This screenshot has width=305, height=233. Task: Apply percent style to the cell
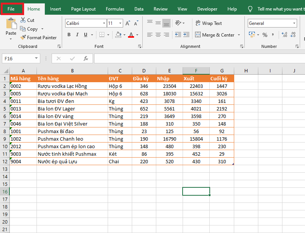265,35
